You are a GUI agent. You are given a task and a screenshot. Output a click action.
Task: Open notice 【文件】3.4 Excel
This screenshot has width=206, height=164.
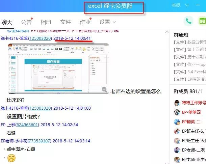click(x=190, y=72)
